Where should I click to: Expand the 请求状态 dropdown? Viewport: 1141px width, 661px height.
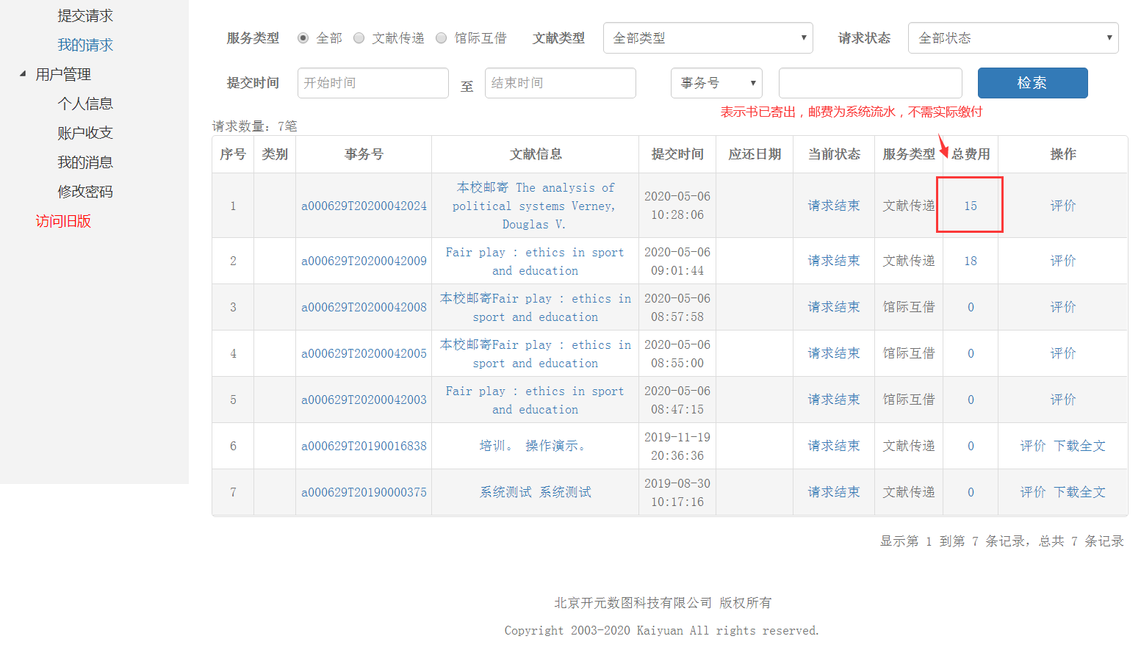tap(1012, 38)
